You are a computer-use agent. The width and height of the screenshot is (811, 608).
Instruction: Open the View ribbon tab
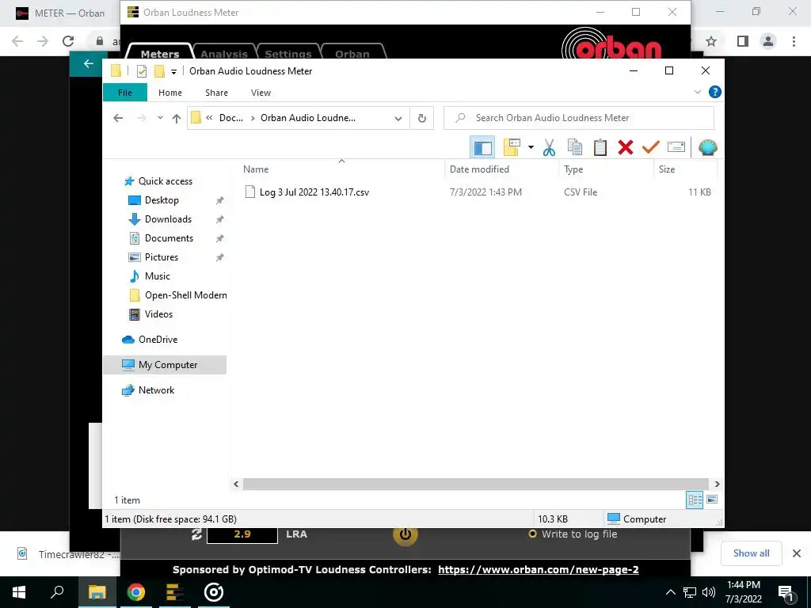pyautogui.click(x=261, y=93)
